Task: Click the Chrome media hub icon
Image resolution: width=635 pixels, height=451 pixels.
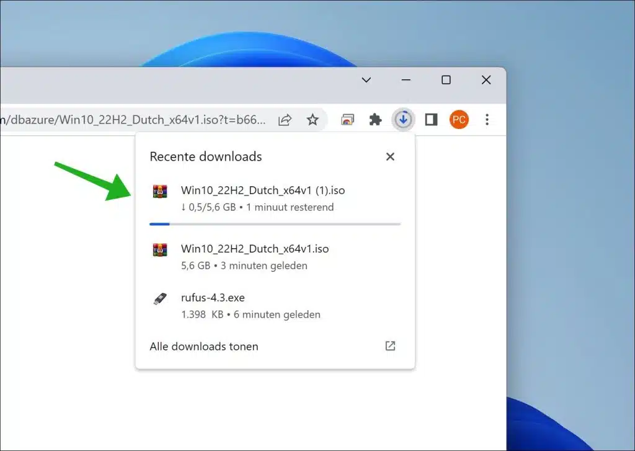Action: [347, 119]
